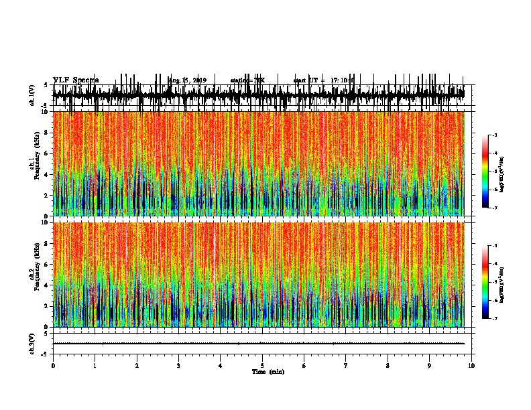The image size is (531, 410).
Task: Click the '5' minute tick on time axis
Action: click(262, 366)
